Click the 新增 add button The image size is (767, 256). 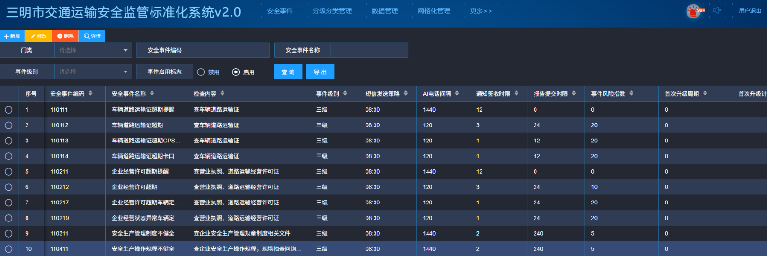coord(12,36)
